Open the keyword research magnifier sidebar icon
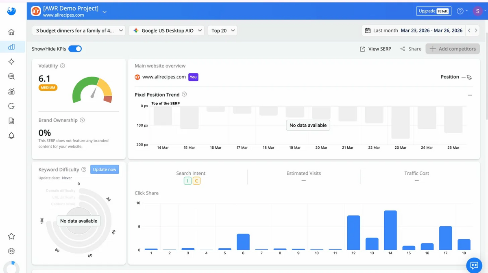Image resolution: width=488 pixels, height=273 pixels. pyautogui.click(x=11, y=76)
